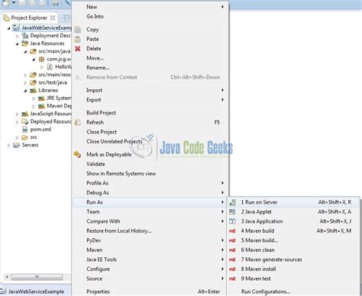This screenshot has width=362, height=296.
Task: Open the Import submenu
Action: (150, 90)
